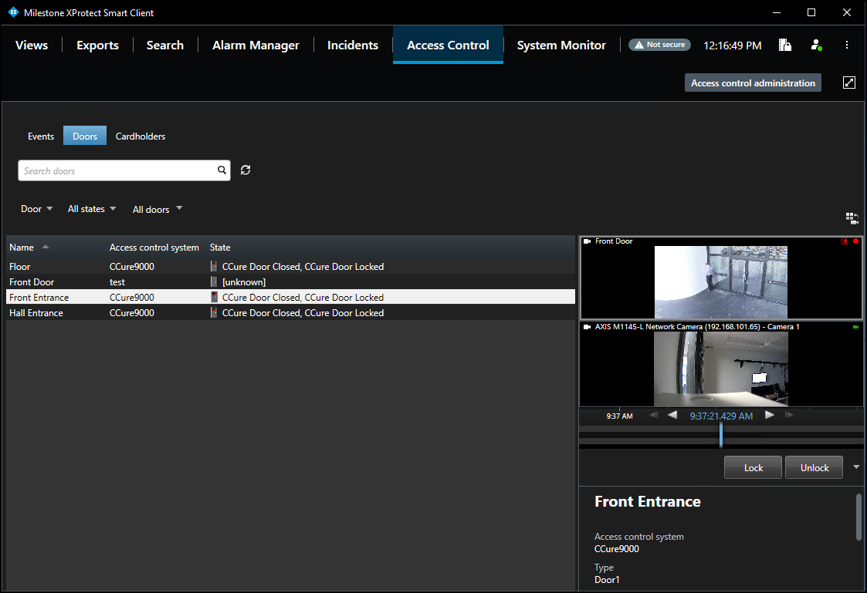Expand the Door filter dropdown
The width and height of the screenshot is (867, 593).
coord(37,209)
